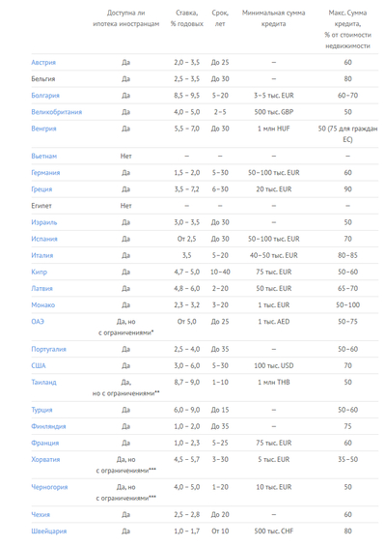Screen dimensions: 386x546
Task: Open the Австрия country link
Action: tap(43, 62)
